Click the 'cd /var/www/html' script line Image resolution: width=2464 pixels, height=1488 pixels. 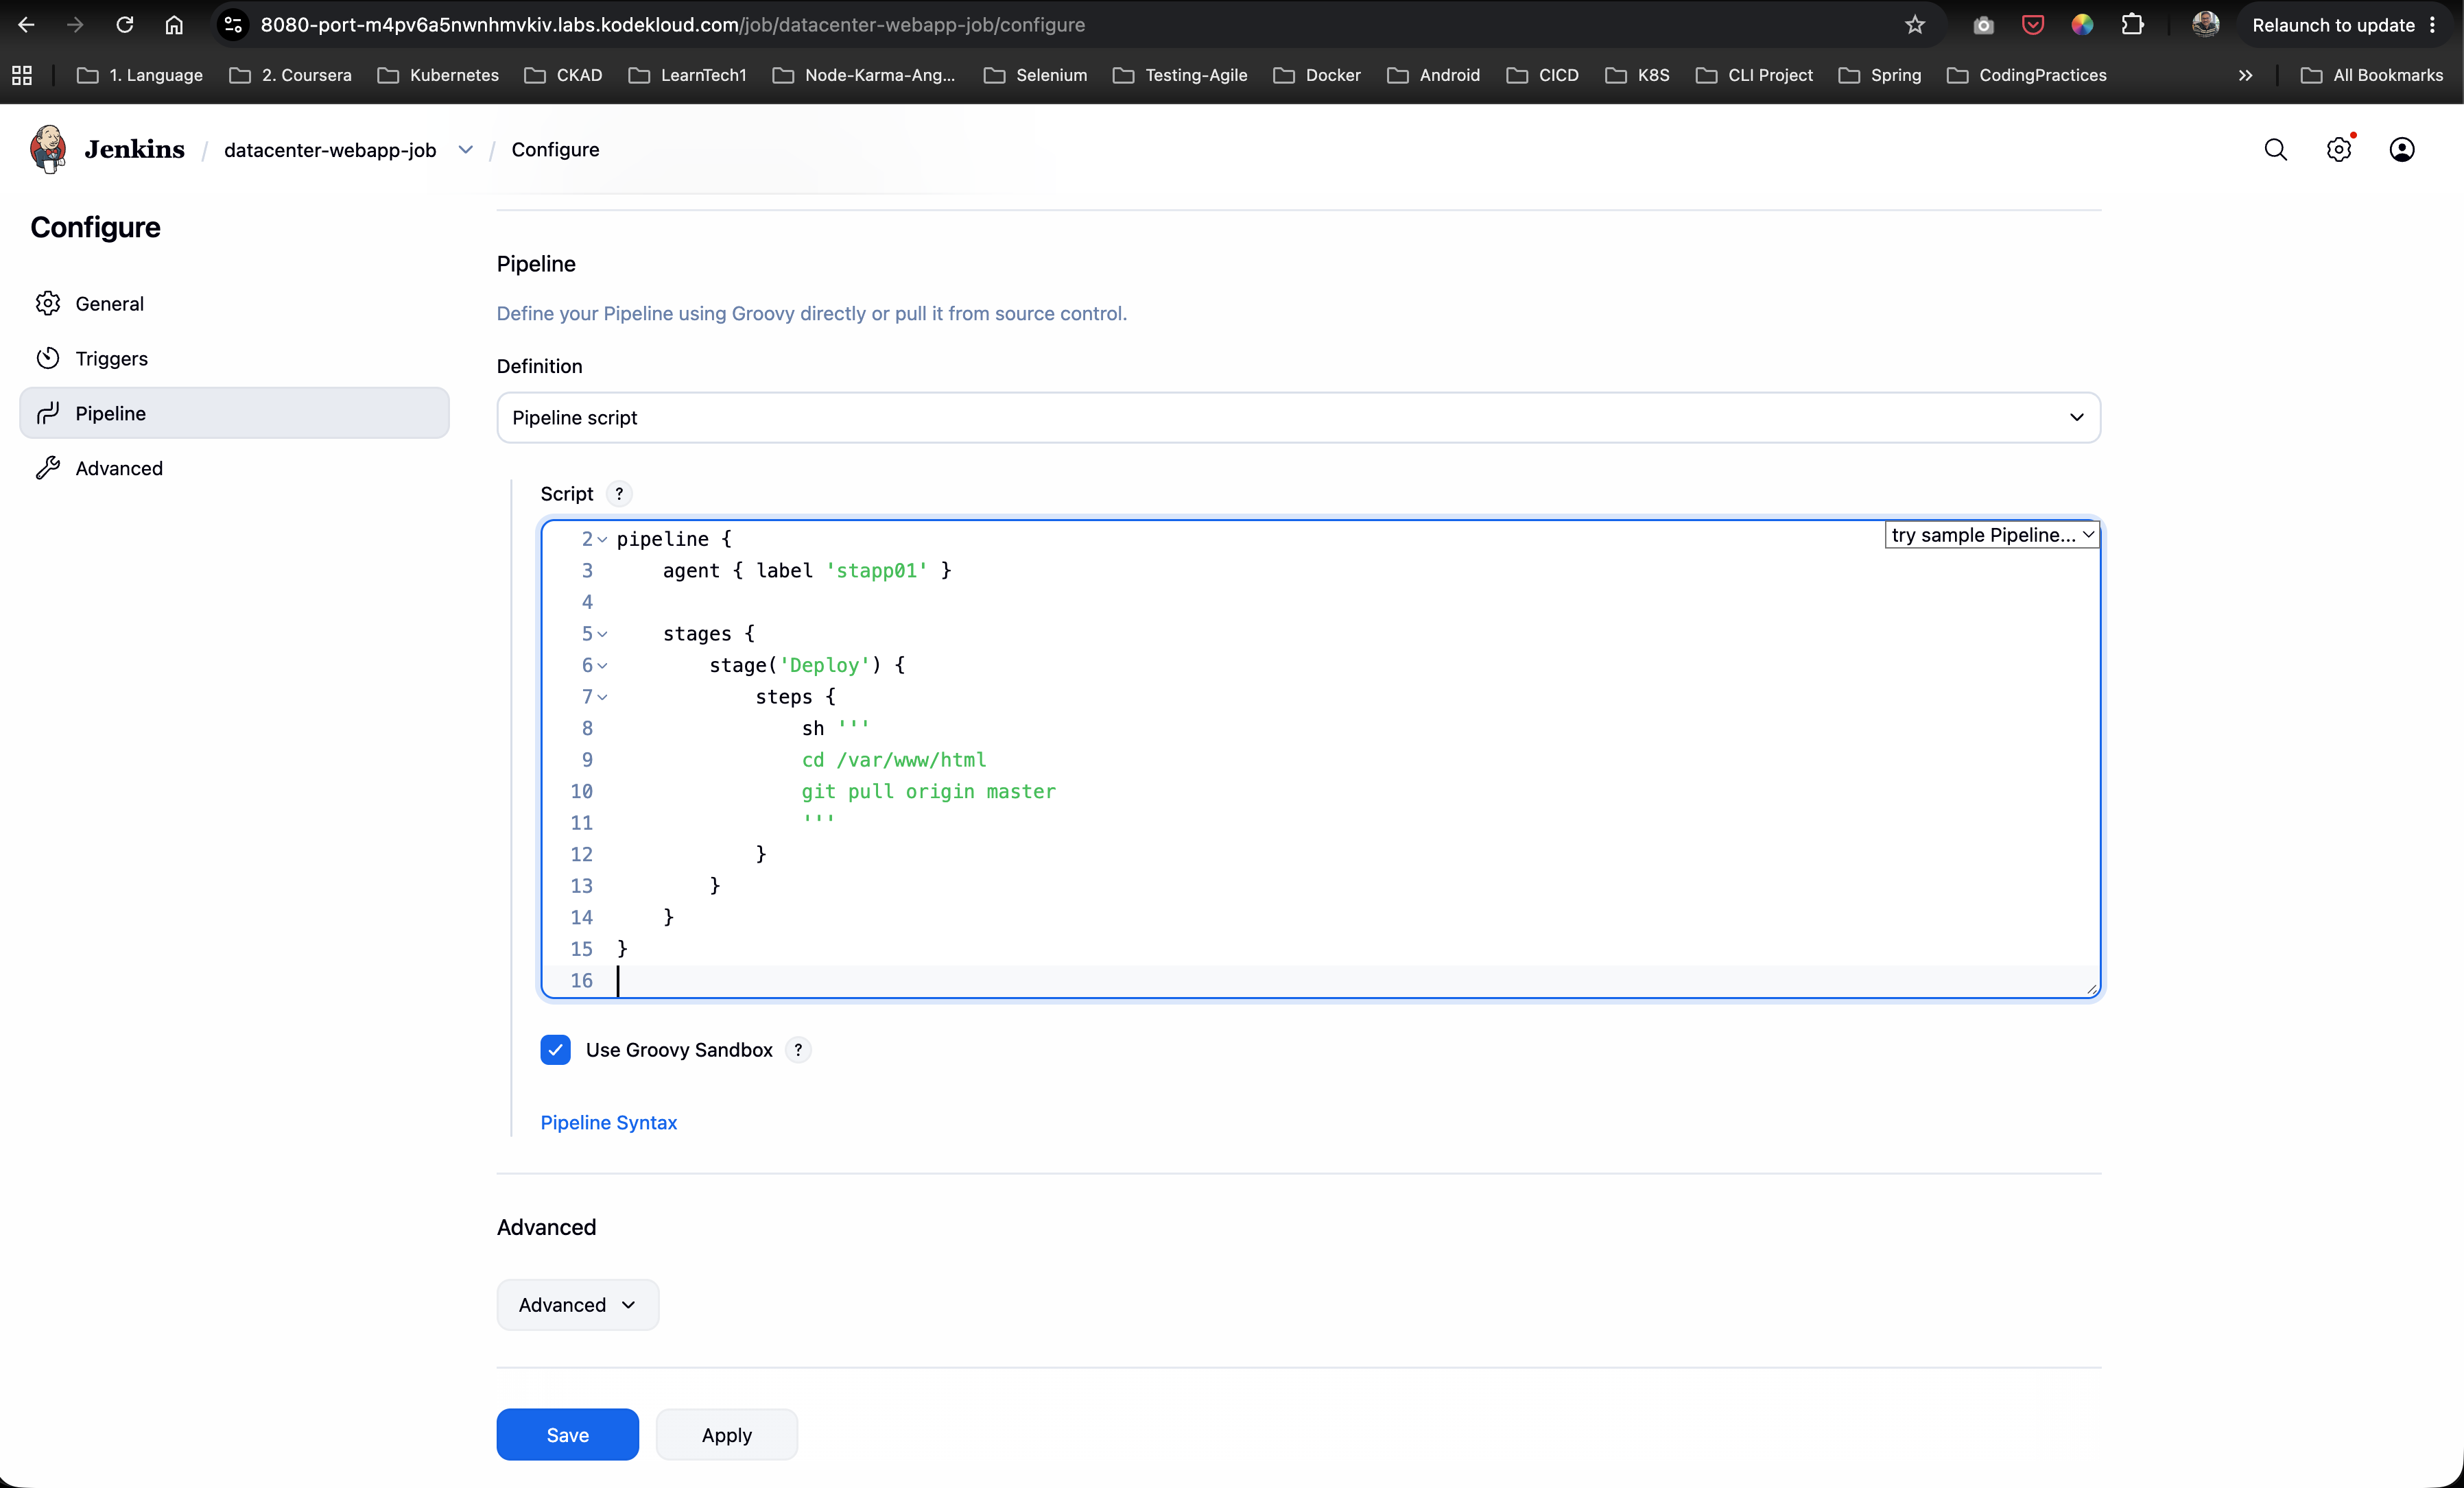click(893, 760)
